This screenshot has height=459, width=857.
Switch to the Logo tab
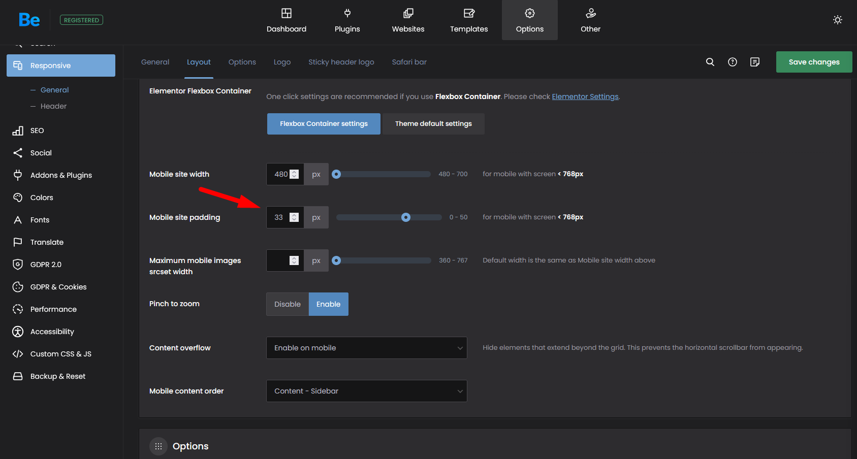coord(282,62)
